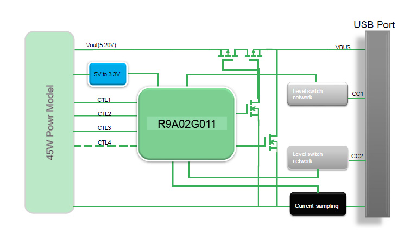
Task: Click the 45W Powr Model block
Action: click(49, 122)
